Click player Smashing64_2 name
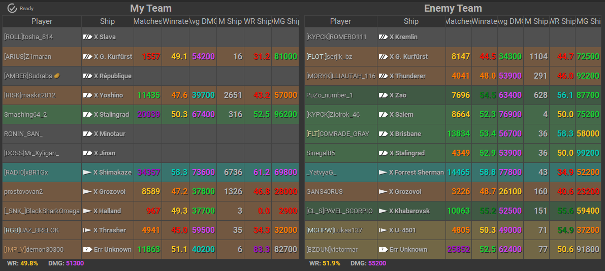Image resolution: width=605 pixels, height=271 pixels. click(25, 114)
